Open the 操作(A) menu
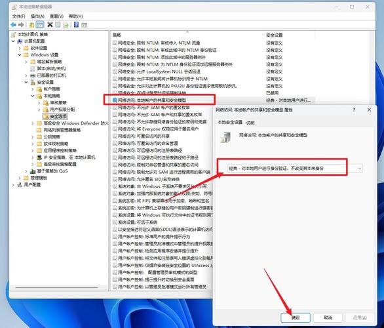 [x=37, y=16]
